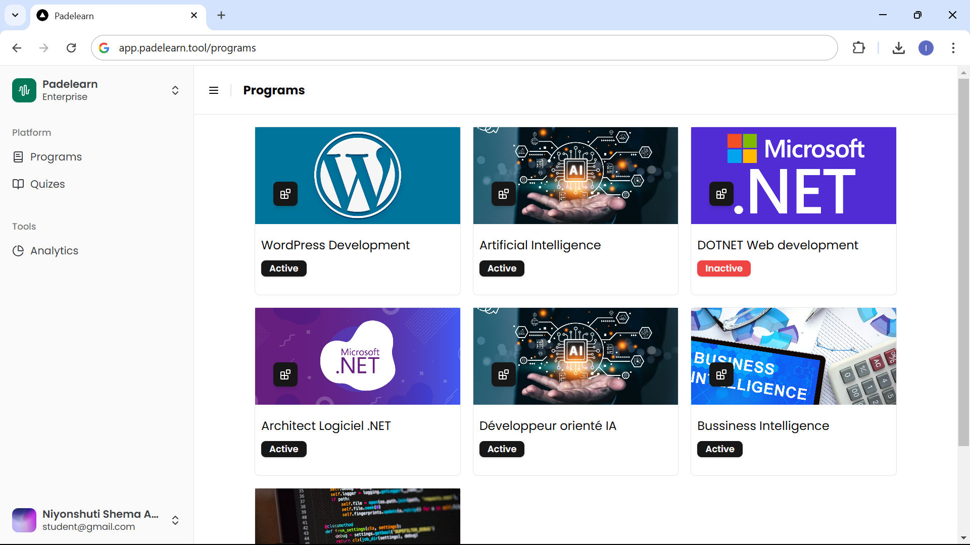Viewport: 970px width, 545px height.
Task: Click the module icon on Artificial Intelligence card
Action: (503, 194)
